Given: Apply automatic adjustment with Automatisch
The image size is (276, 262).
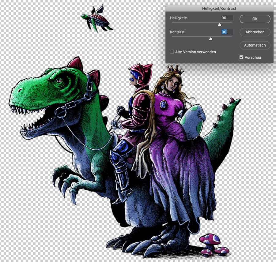Looking at the screenshot, I should (x=255, y=45).
